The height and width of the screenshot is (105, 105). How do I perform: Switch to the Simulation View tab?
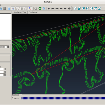[x=20, y=12]
